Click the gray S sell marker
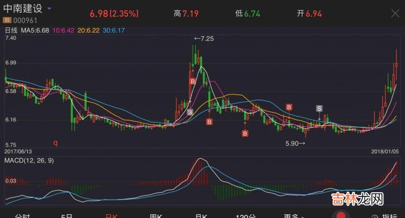The width and height of the screenshot is (405, 218). (x=319, y=108)
